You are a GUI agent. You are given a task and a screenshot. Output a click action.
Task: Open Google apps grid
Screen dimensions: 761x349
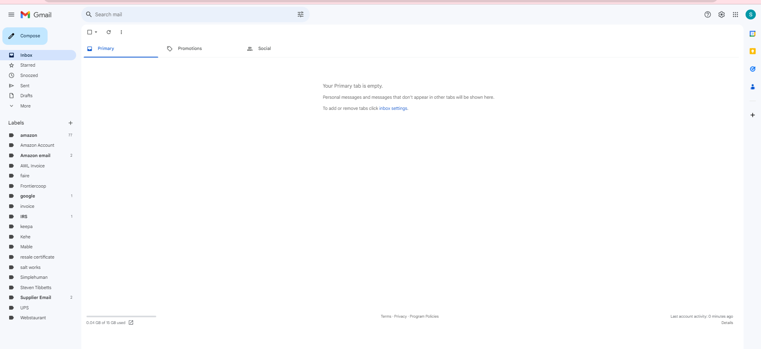point(735,15)
